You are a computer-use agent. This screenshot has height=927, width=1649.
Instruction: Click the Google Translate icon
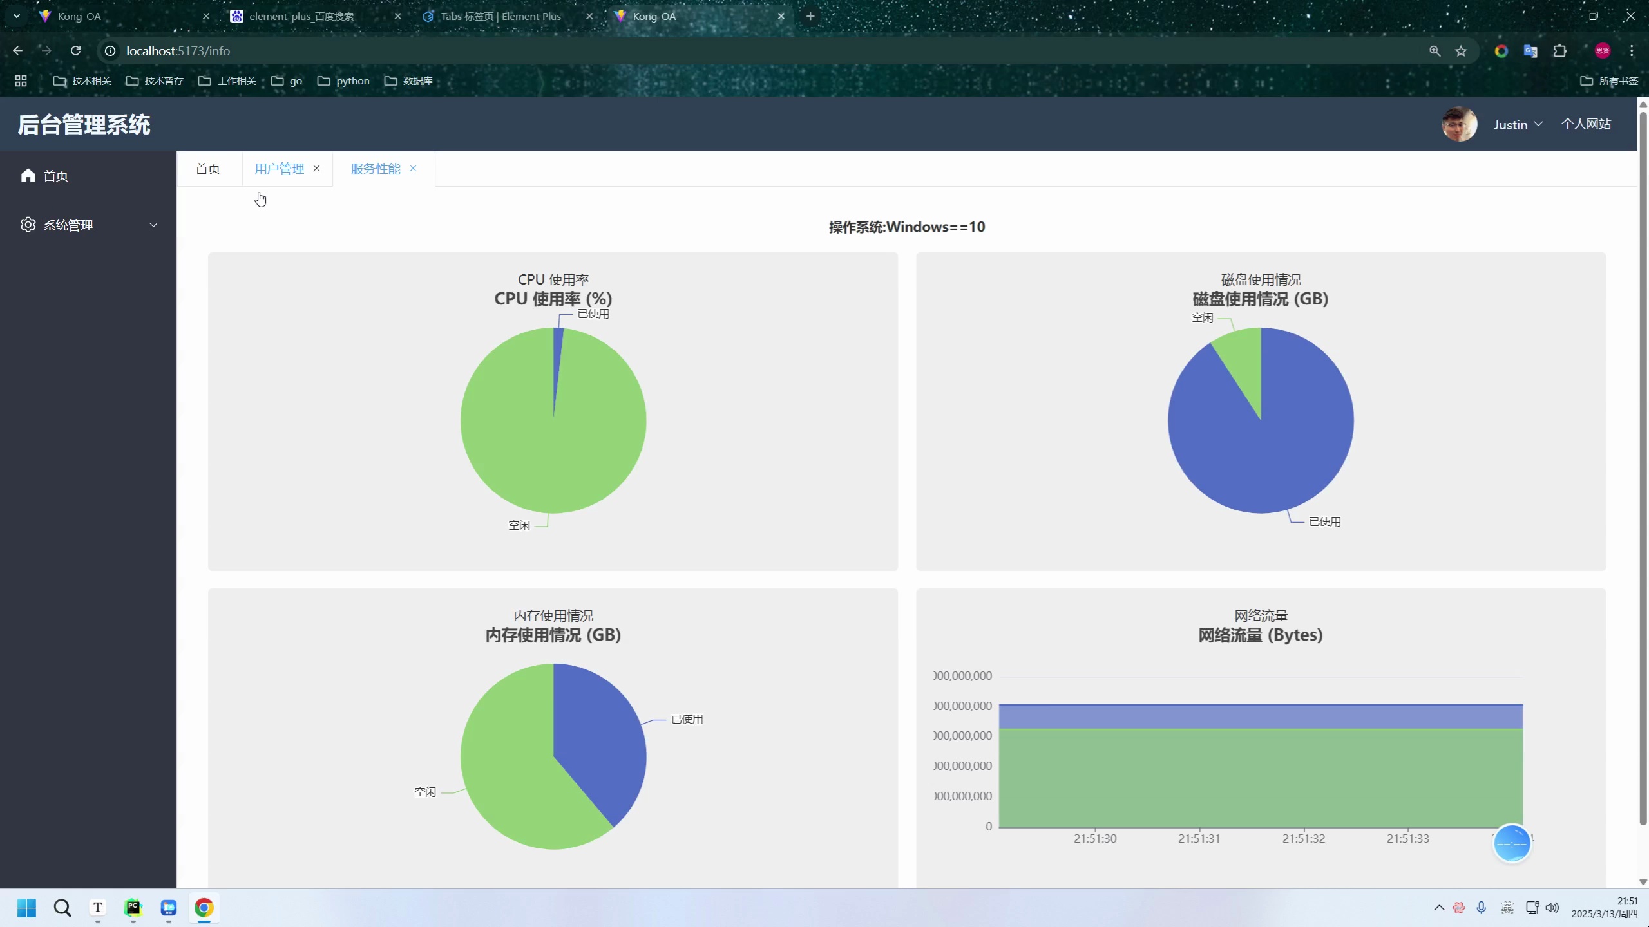(x=1530, y=51)
